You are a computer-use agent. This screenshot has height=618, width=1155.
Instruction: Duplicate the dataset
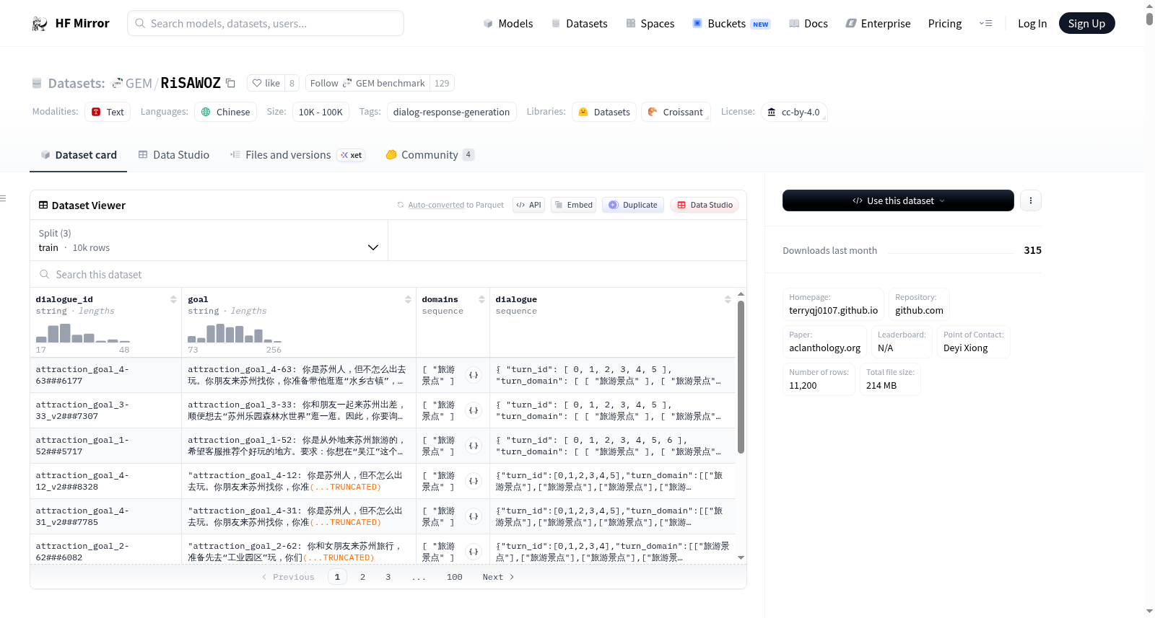(x=633, y=205)
